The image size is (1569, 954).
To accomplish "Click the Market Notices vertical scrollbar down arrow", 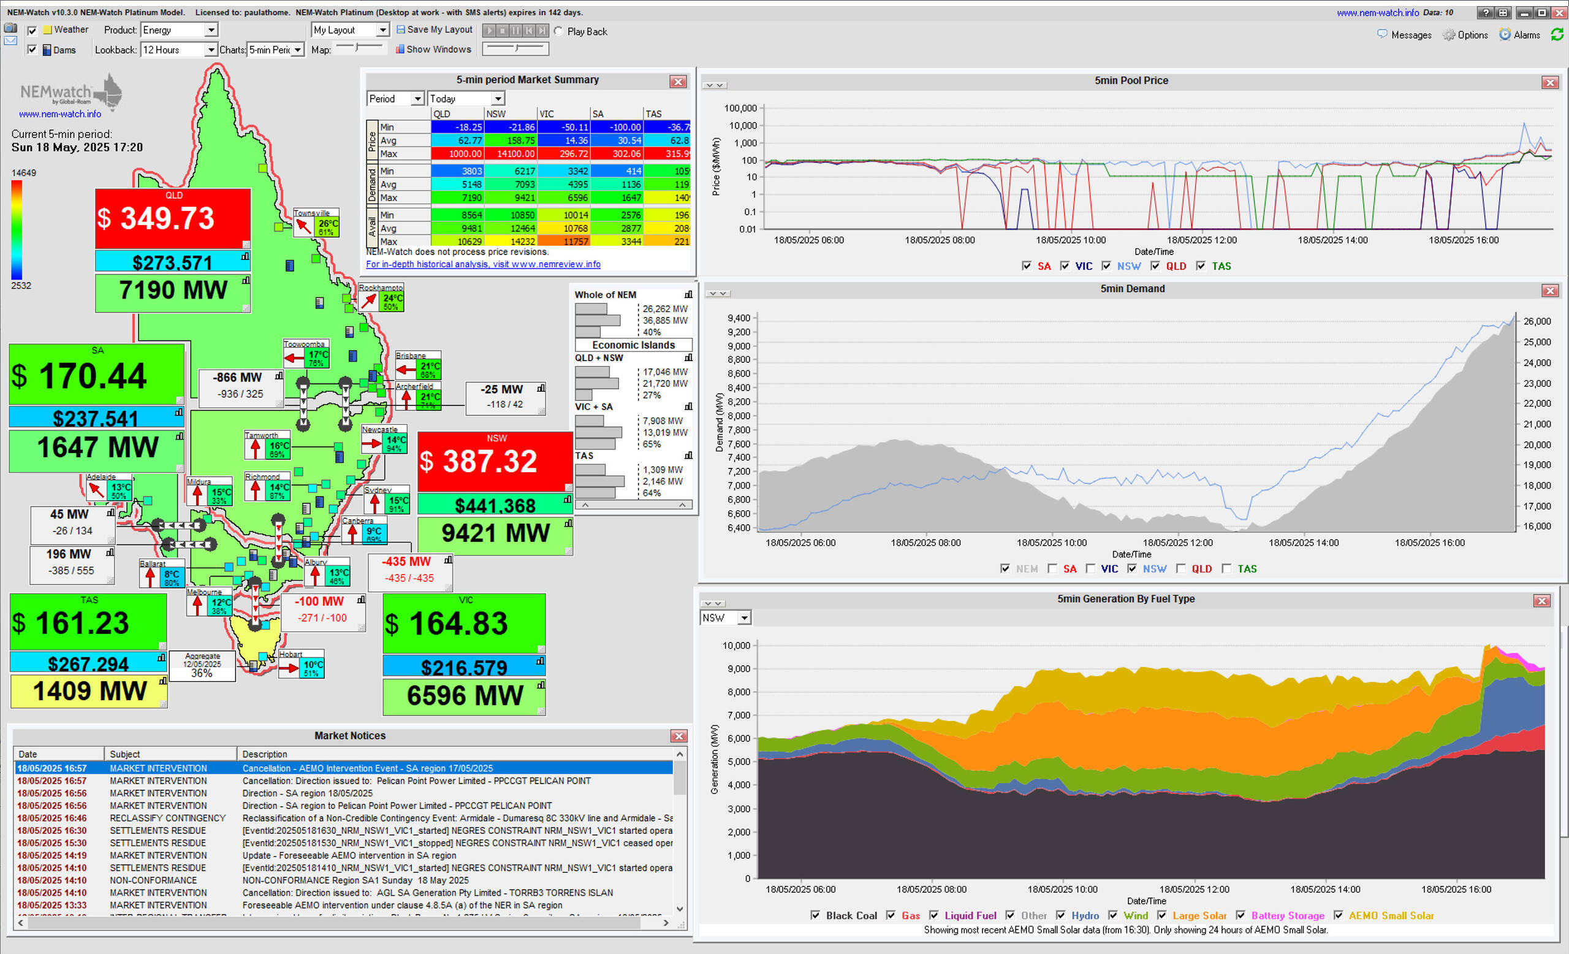I will click(x=680, y=909).
